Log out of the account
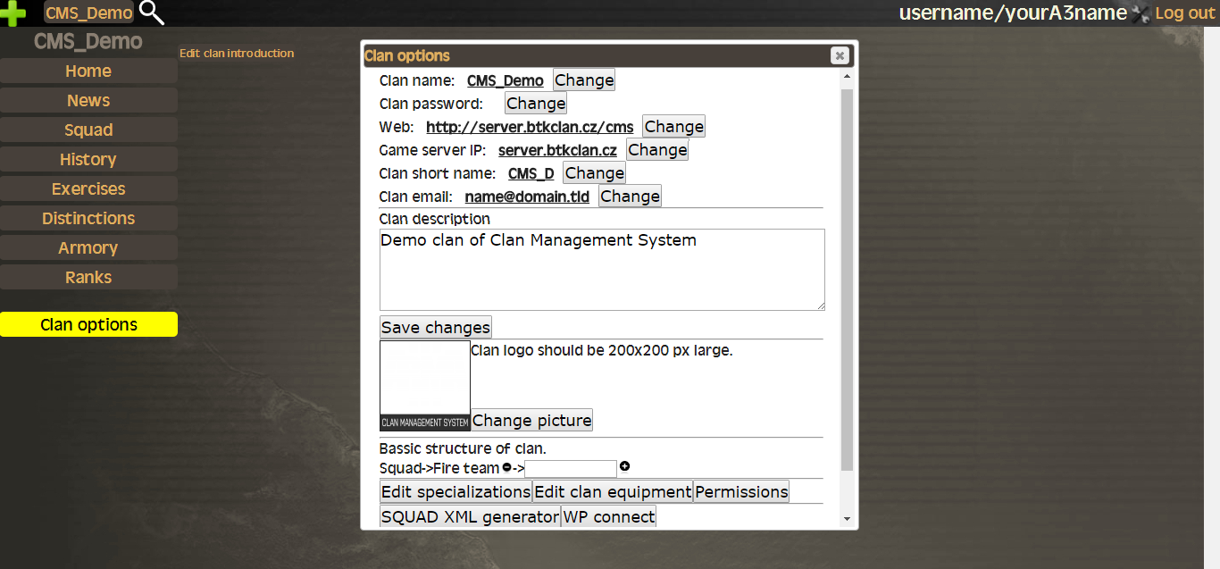This screenshot has height=569, width=1220. pyautogui.click(x=1185, y=13)
